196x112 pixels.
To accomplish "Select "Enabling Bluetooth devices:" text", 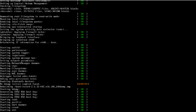I will click(x=18, y=82).
